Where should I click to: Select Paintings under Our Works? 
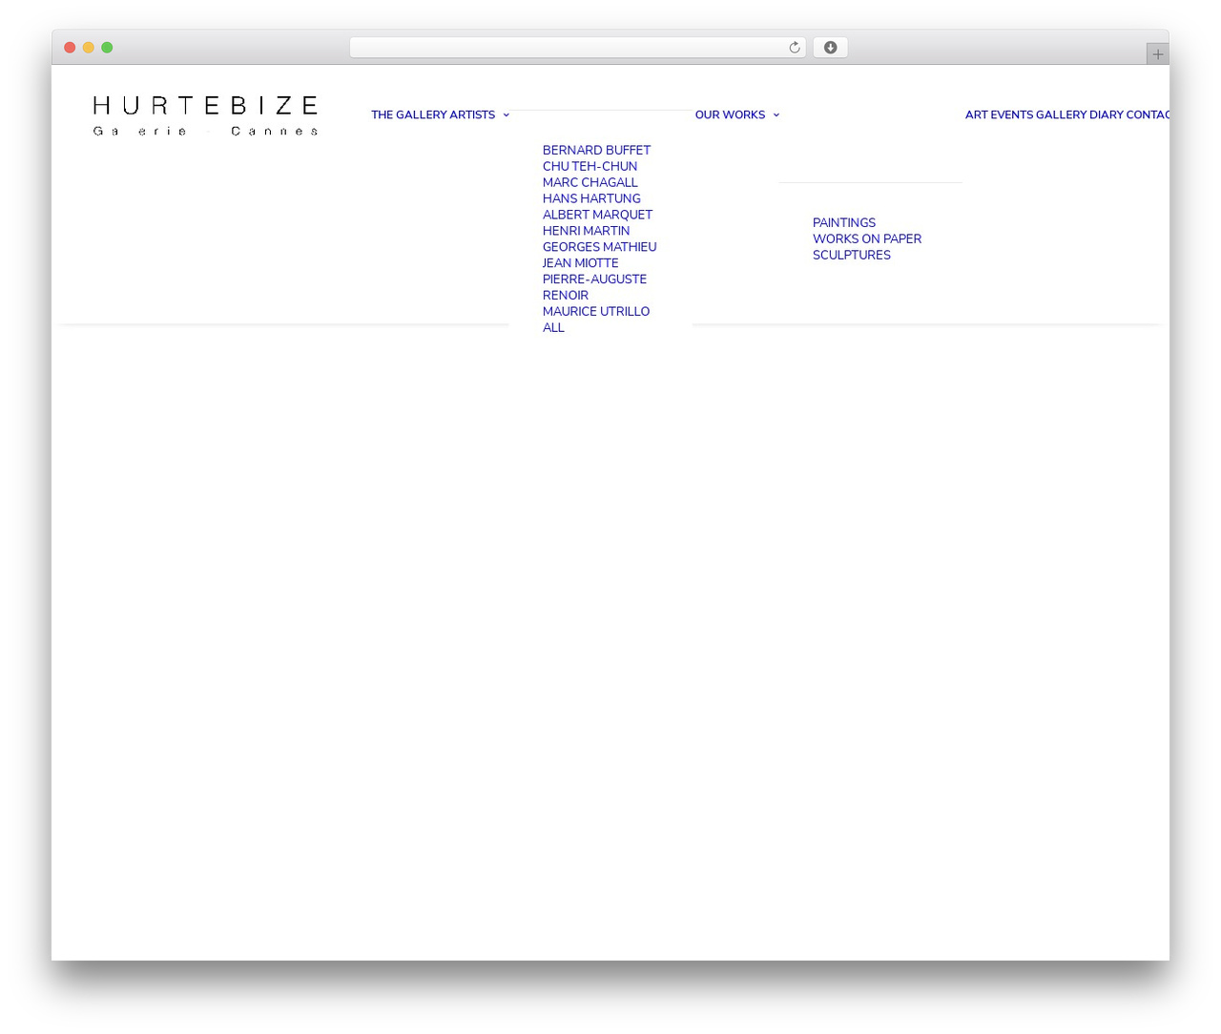click(x=843, y=222)
